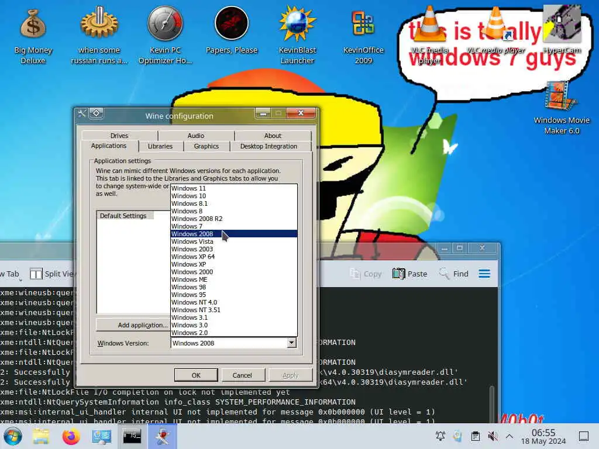Viewport: 599px width, 449px height.
Task: Open the Desktop Integration tab
Action: pos(268,146)
